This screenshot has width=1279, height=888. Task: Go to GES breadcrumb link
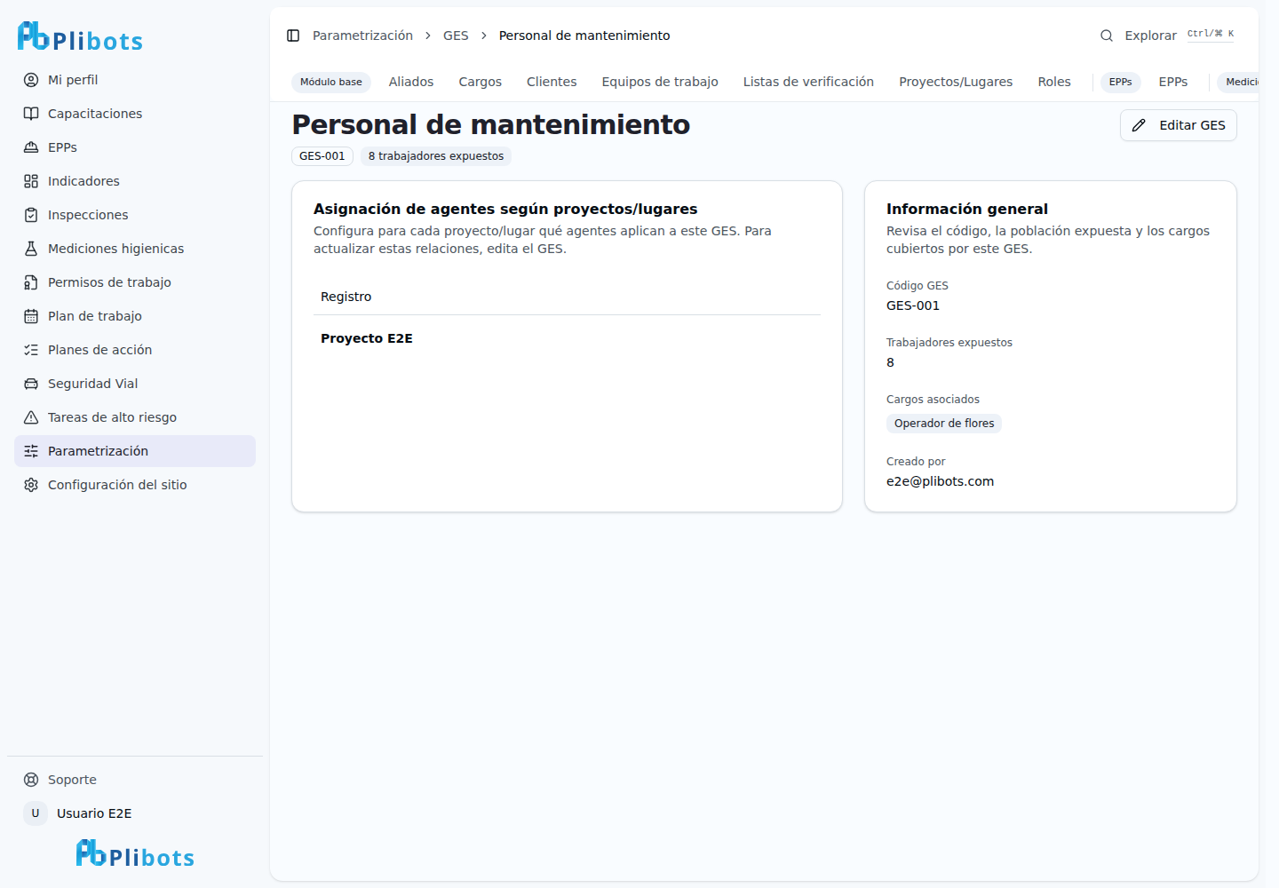[456, 36]
